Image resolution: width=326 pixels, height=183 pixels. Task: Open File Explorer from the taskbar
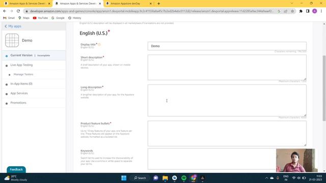pyautogui.click(x=165, y=178)
